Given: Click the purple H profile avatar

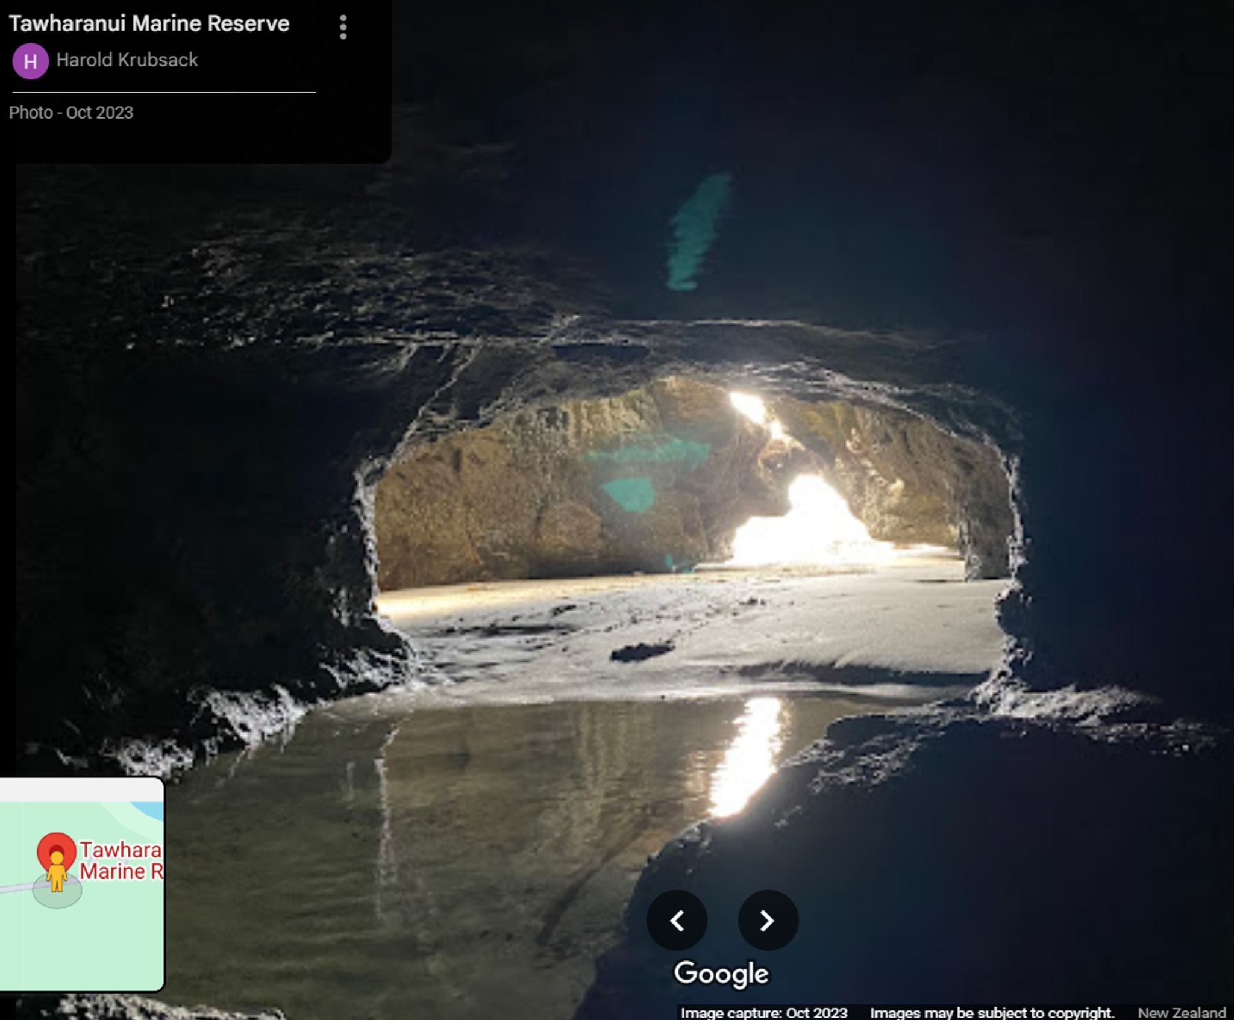Looking at the screenshot, I should [30, 61].
